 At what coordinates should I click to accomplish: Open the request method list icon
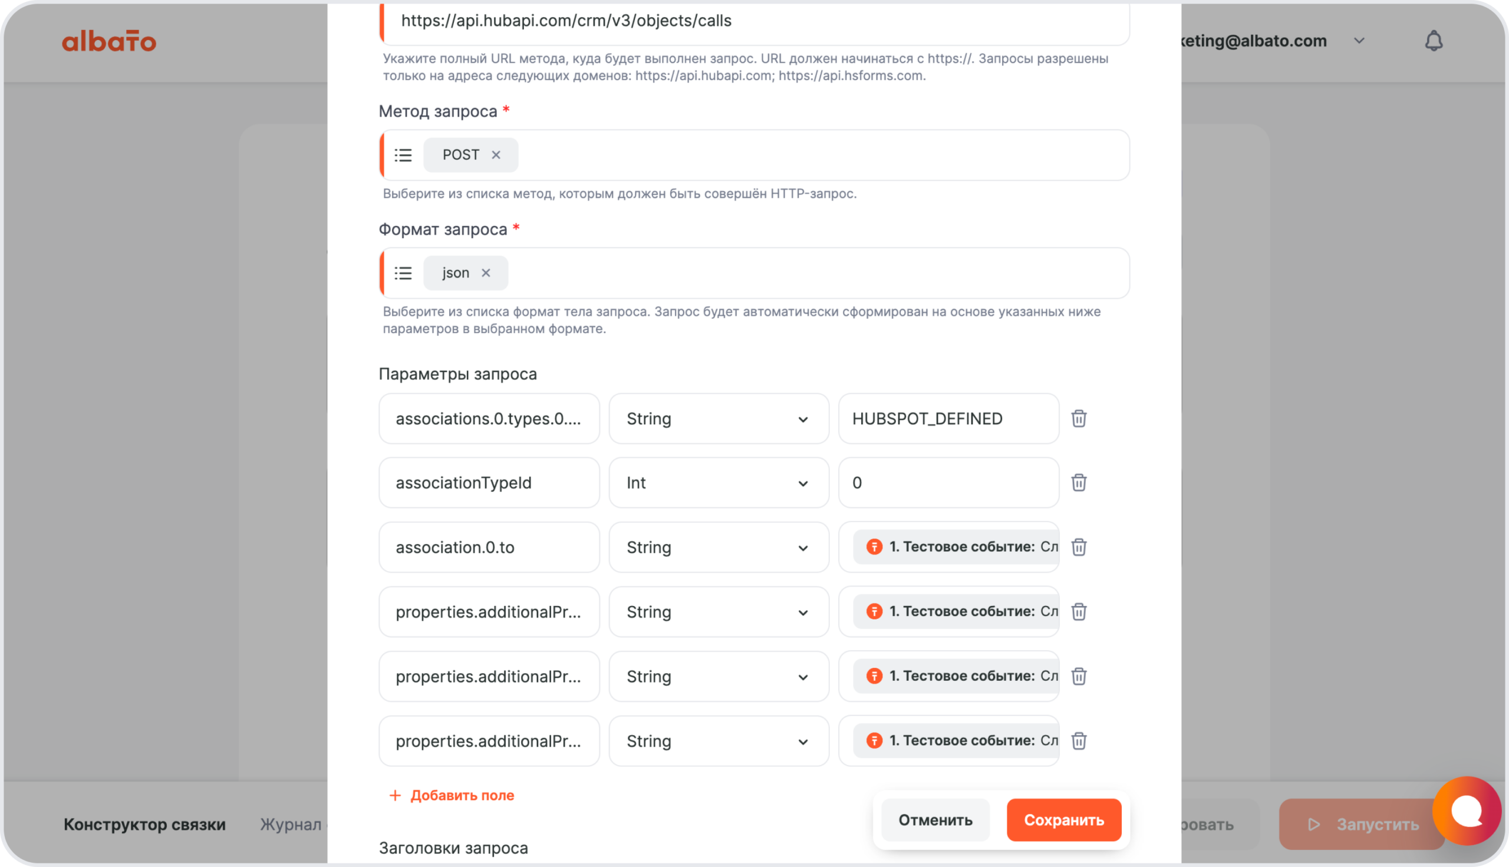403,155
